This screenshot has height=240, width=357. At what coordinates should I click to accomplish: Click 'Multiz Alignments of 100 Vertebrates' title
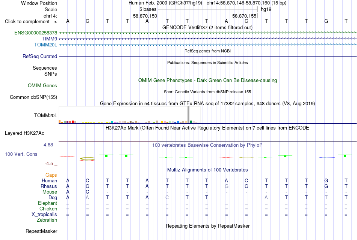click(207, 170)
